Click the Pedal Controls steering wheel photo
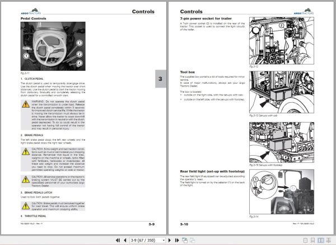Viewport: 336px width, 245px height. pyautogui.click(x=53, y=46)
